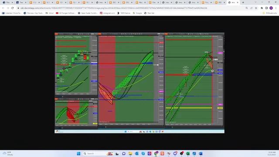
Task: Click the trading charts image to zoom
Action: point(139,83)
